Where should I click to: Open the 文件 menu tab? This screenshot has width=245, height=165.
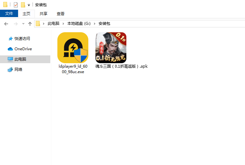click(9, 14)
